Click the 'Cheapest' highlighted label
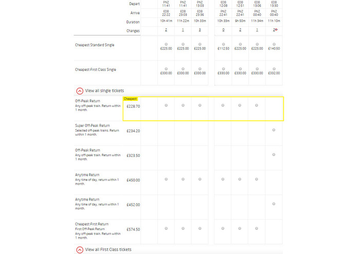This screenshot has height=254, width=357. point(130,99)
